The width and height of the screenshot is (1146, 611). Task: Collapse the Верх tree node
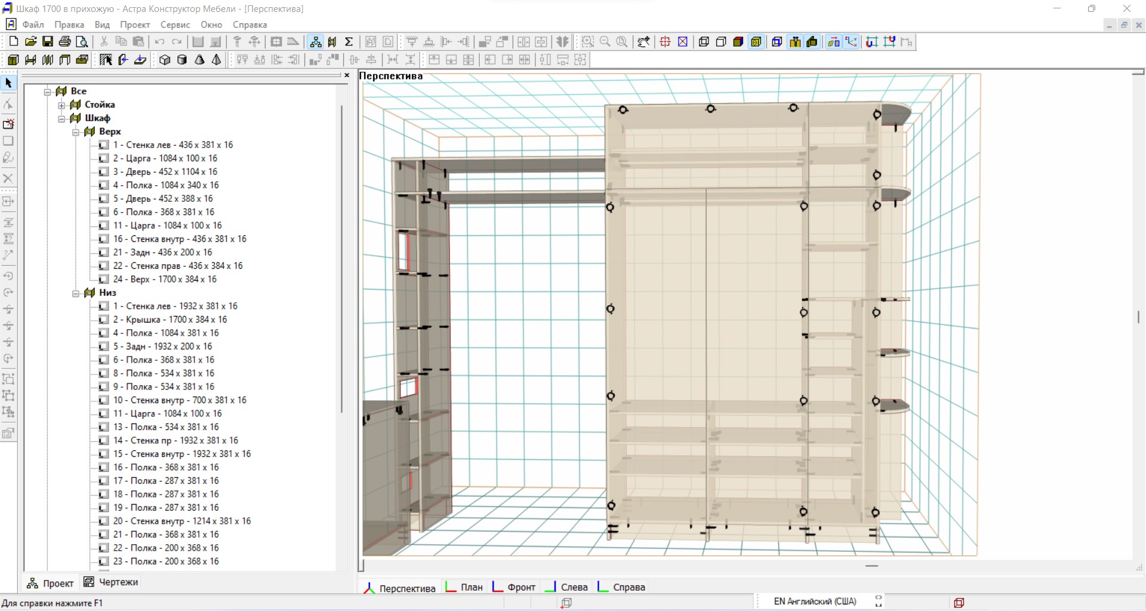(x=76, y=132)
